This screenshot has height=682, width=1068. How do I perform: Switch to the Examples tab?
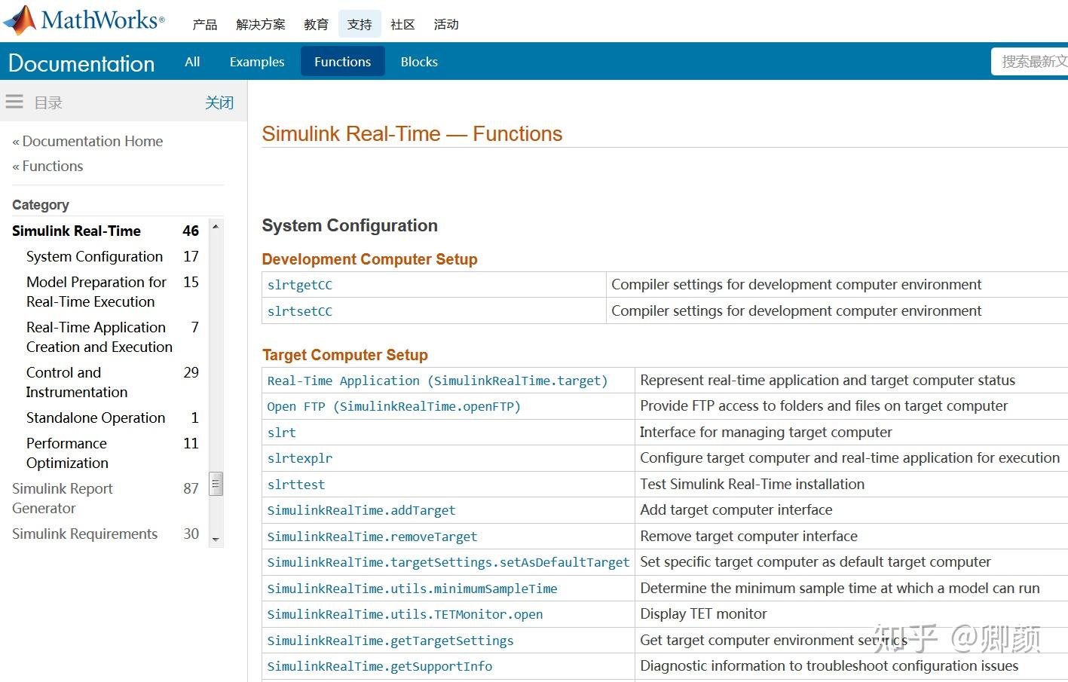pos(257,62)
